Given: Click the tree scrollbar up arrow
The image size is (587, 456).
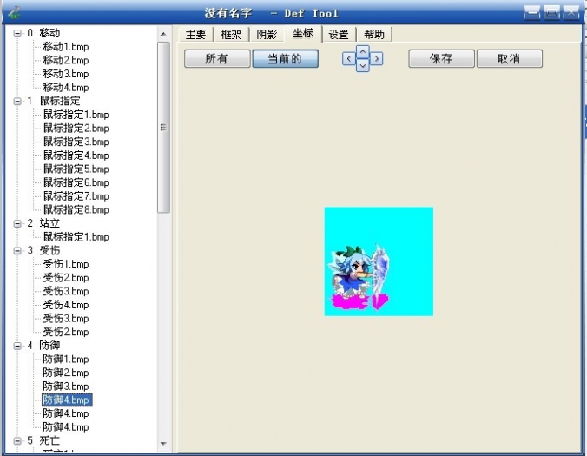Looking at the screenshot, I should [163, 34].
